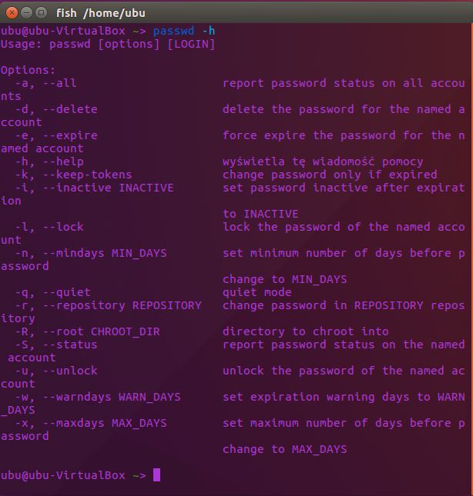Maximize the terminal window
Screen dimensions: 473x496
(x=40, y=12)
